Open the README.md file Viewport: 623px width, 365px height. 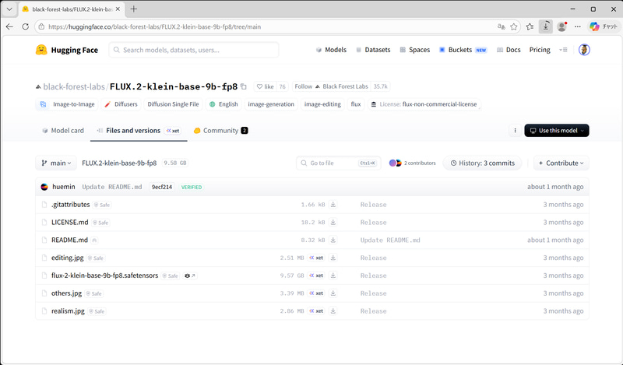[69, 240]
